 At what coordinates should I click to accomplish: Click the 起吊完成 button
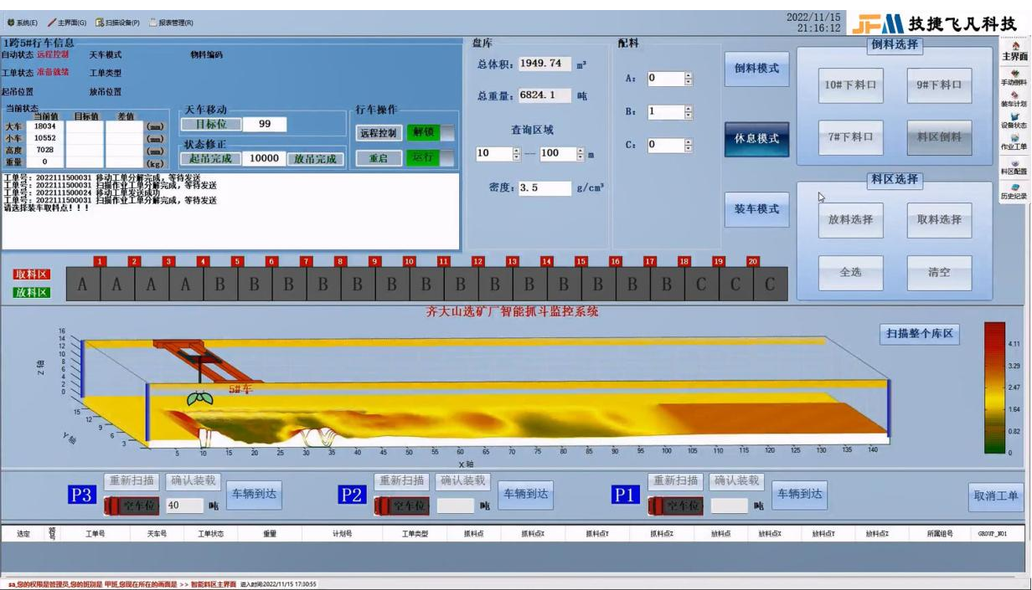click(210, 158)
